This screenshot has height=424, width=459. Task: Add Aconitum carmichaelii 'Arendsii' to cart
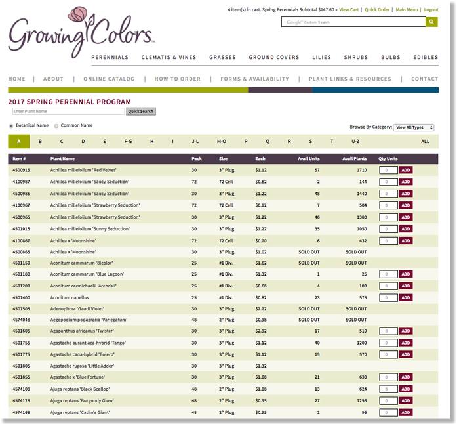[x=405, y=286]
